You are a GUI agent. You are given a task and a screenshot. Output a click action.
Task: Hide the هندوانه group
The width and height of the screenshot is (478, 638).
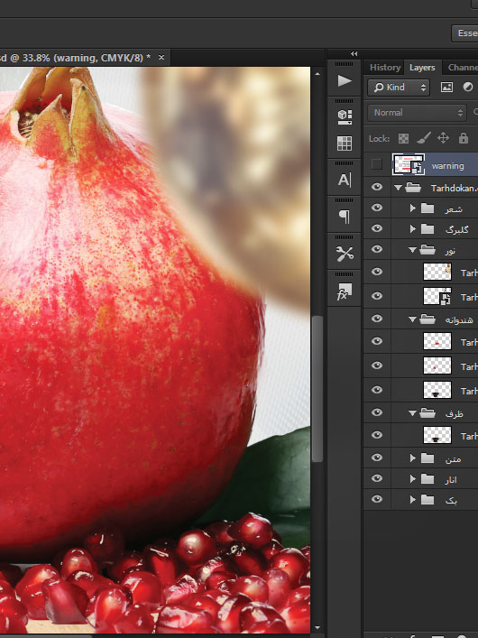[x=377, y=319]
